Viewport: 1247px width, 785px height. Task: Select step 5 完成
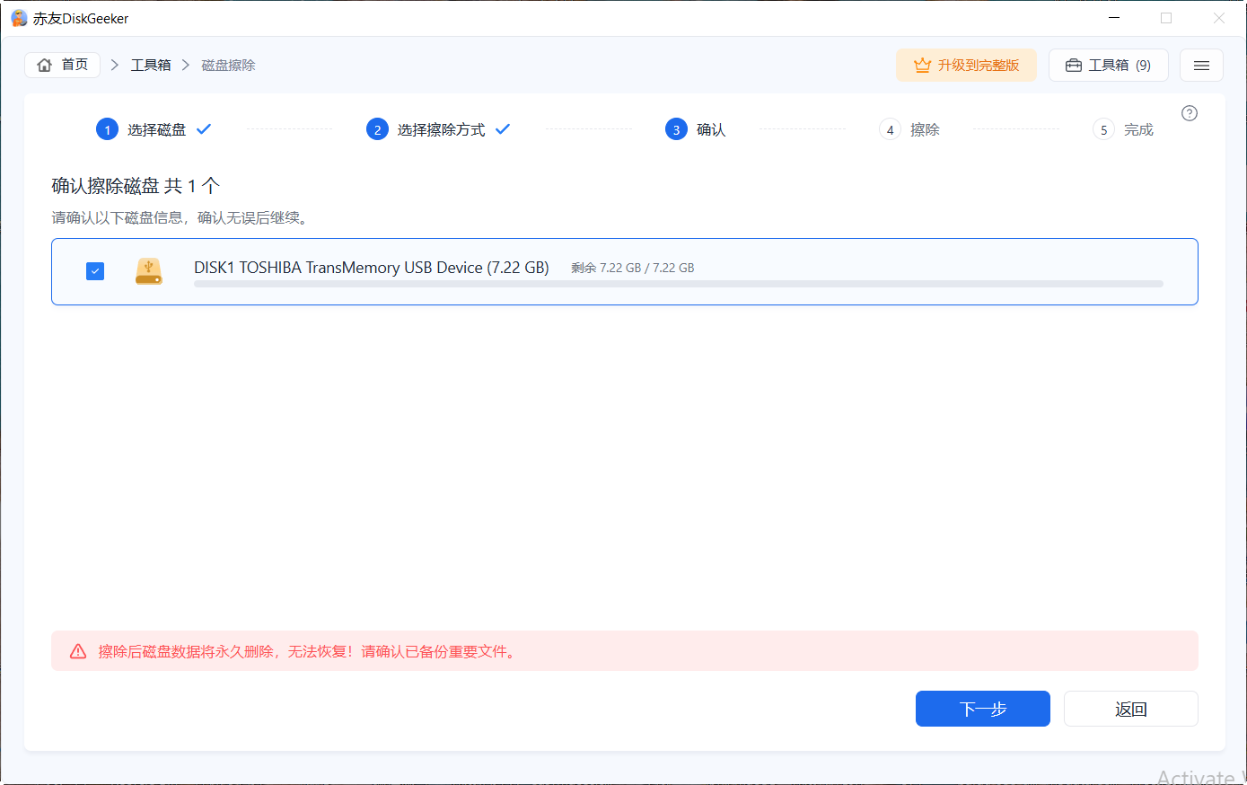[1123, 129]
